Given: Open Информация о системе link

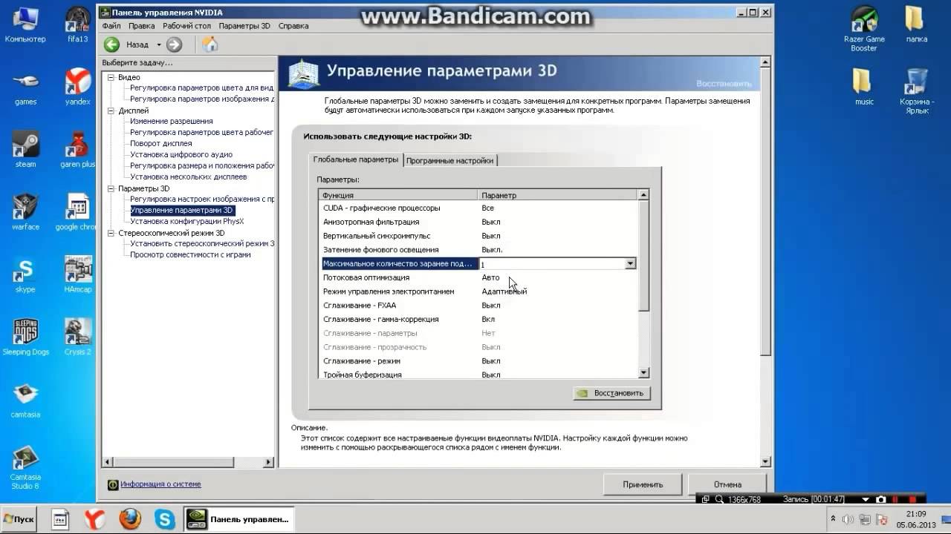Looking at the screenshot, I should click(x=160, y=484).
